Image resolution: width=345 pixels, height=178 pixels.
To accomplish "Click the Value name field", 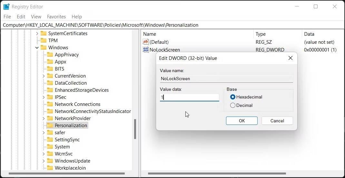I will tap(226, 79).
